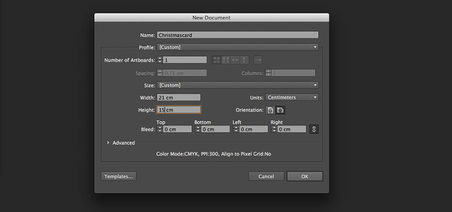
Task: Select landscape orientation icon
Action: (280, 110)
